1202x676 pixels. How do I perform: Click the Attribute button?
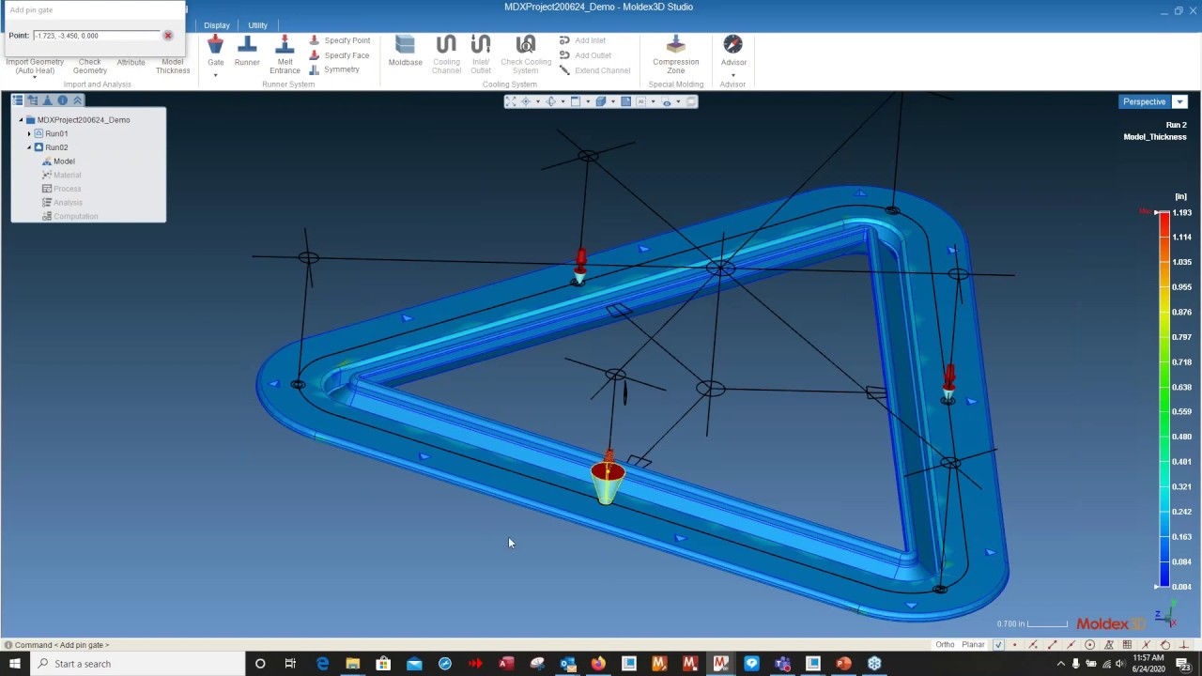click(x=131, y=63)
